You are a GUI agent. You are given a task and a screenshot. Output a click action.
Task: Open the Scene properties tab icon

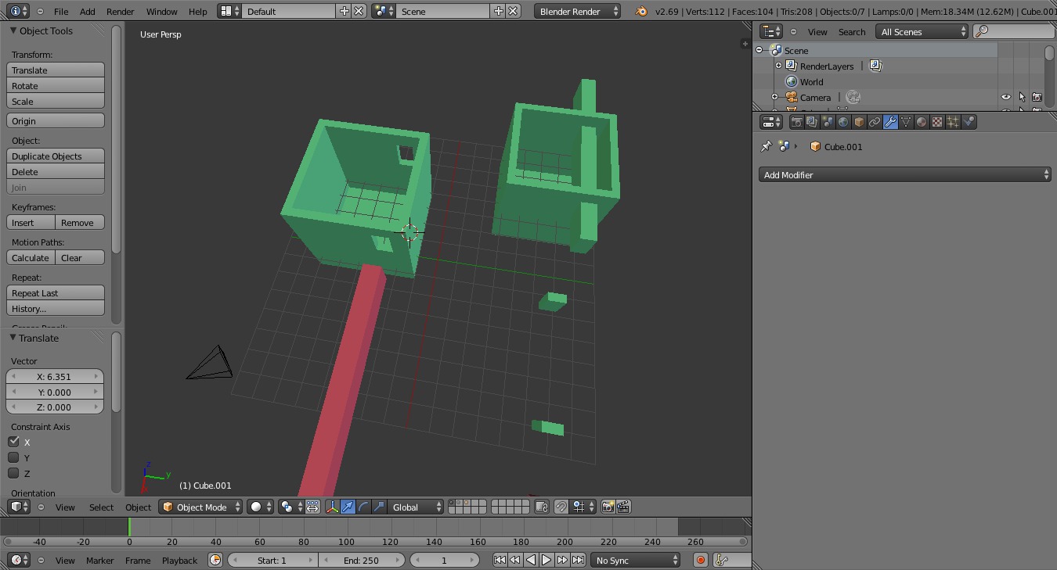(x=828, y=122)
